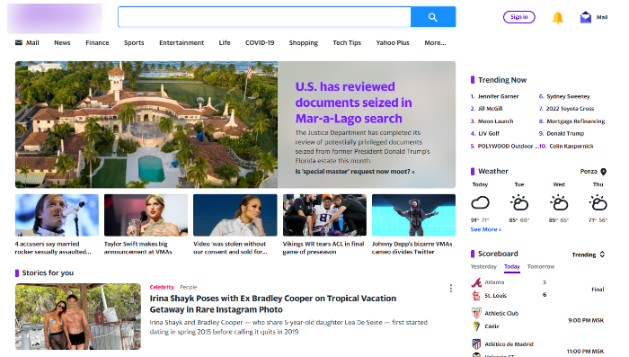This screenshot has height=357, width=629.
Task: Click Thursday's partly sunny weather icon
Action: [598, 203]
